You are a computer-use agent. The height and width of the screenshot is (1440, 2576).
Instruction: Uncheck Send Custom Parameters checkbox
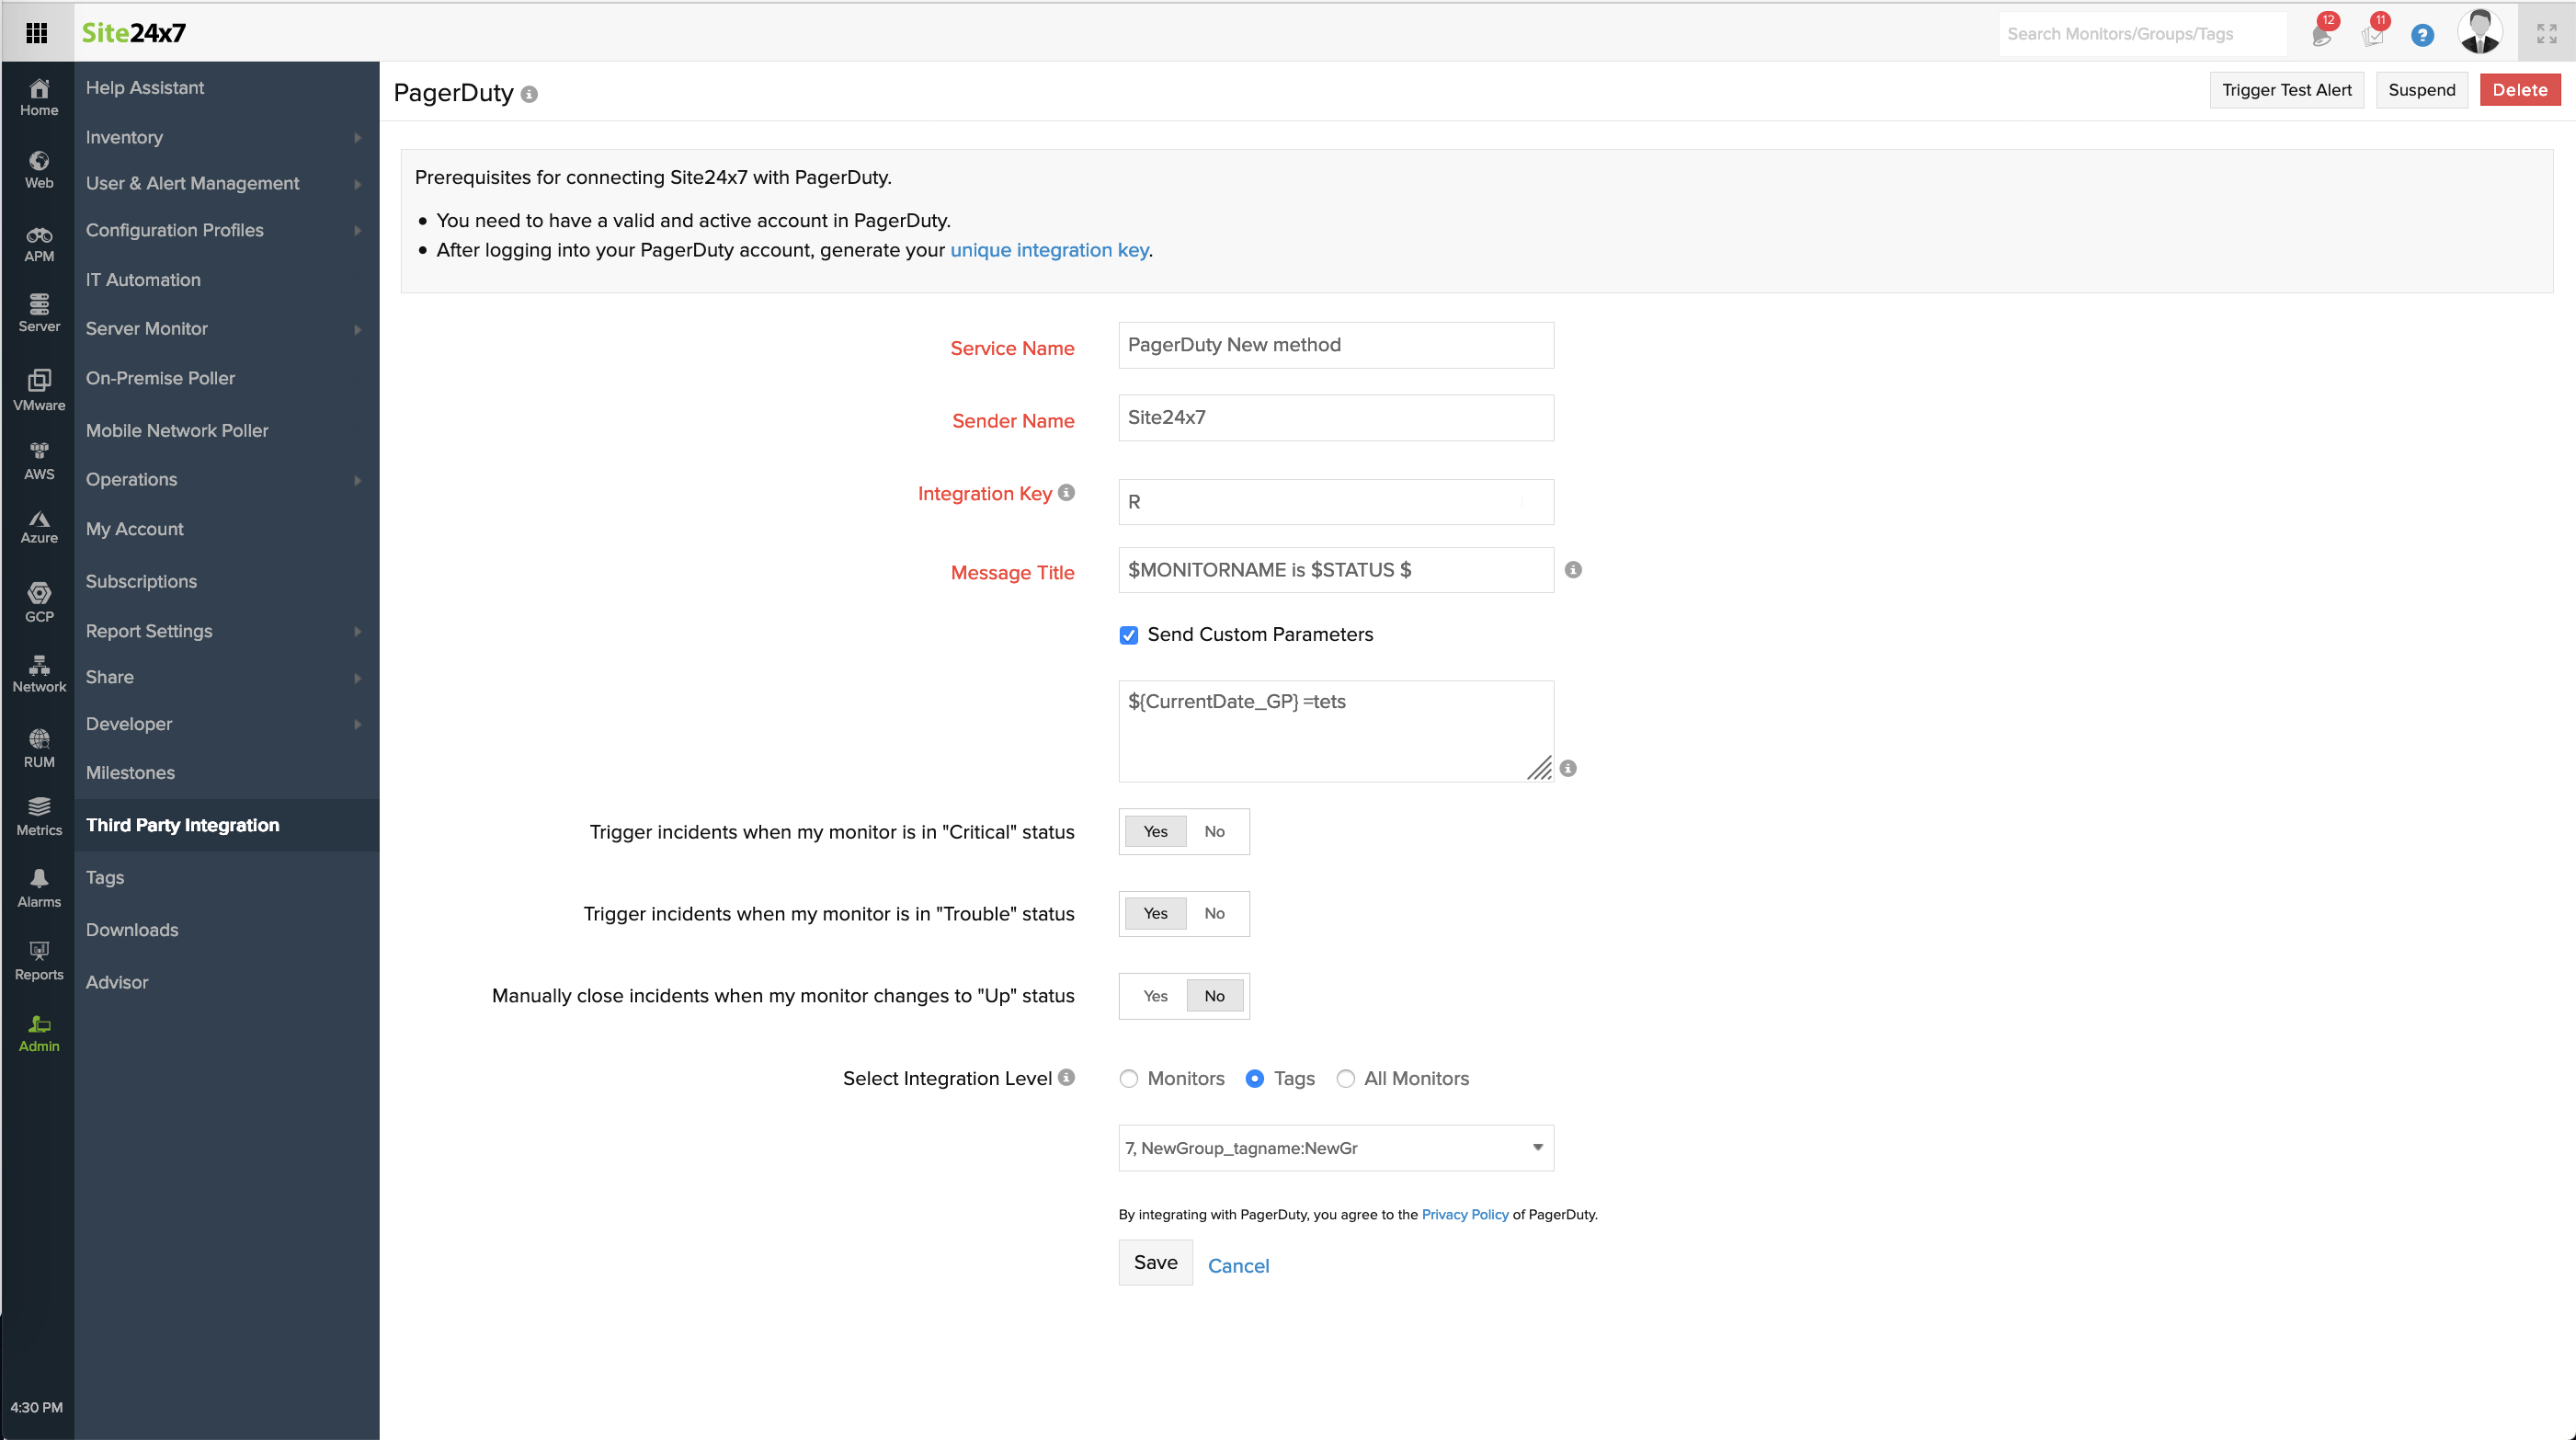click(x=1128, y=635)
